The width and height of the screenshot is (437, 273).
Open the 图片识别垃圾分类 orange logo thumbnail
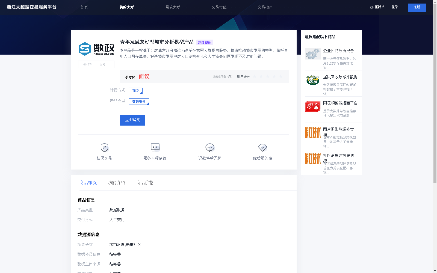(313, 133)
